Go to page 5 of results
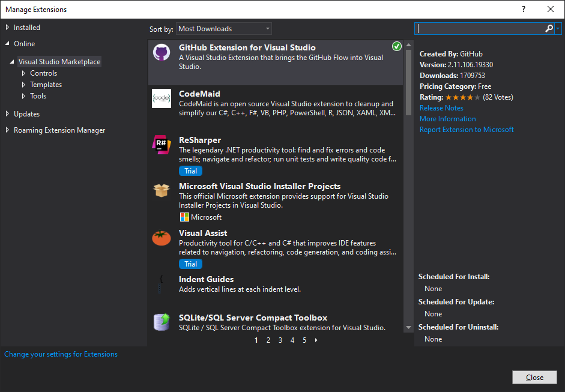 coord(304,340)
